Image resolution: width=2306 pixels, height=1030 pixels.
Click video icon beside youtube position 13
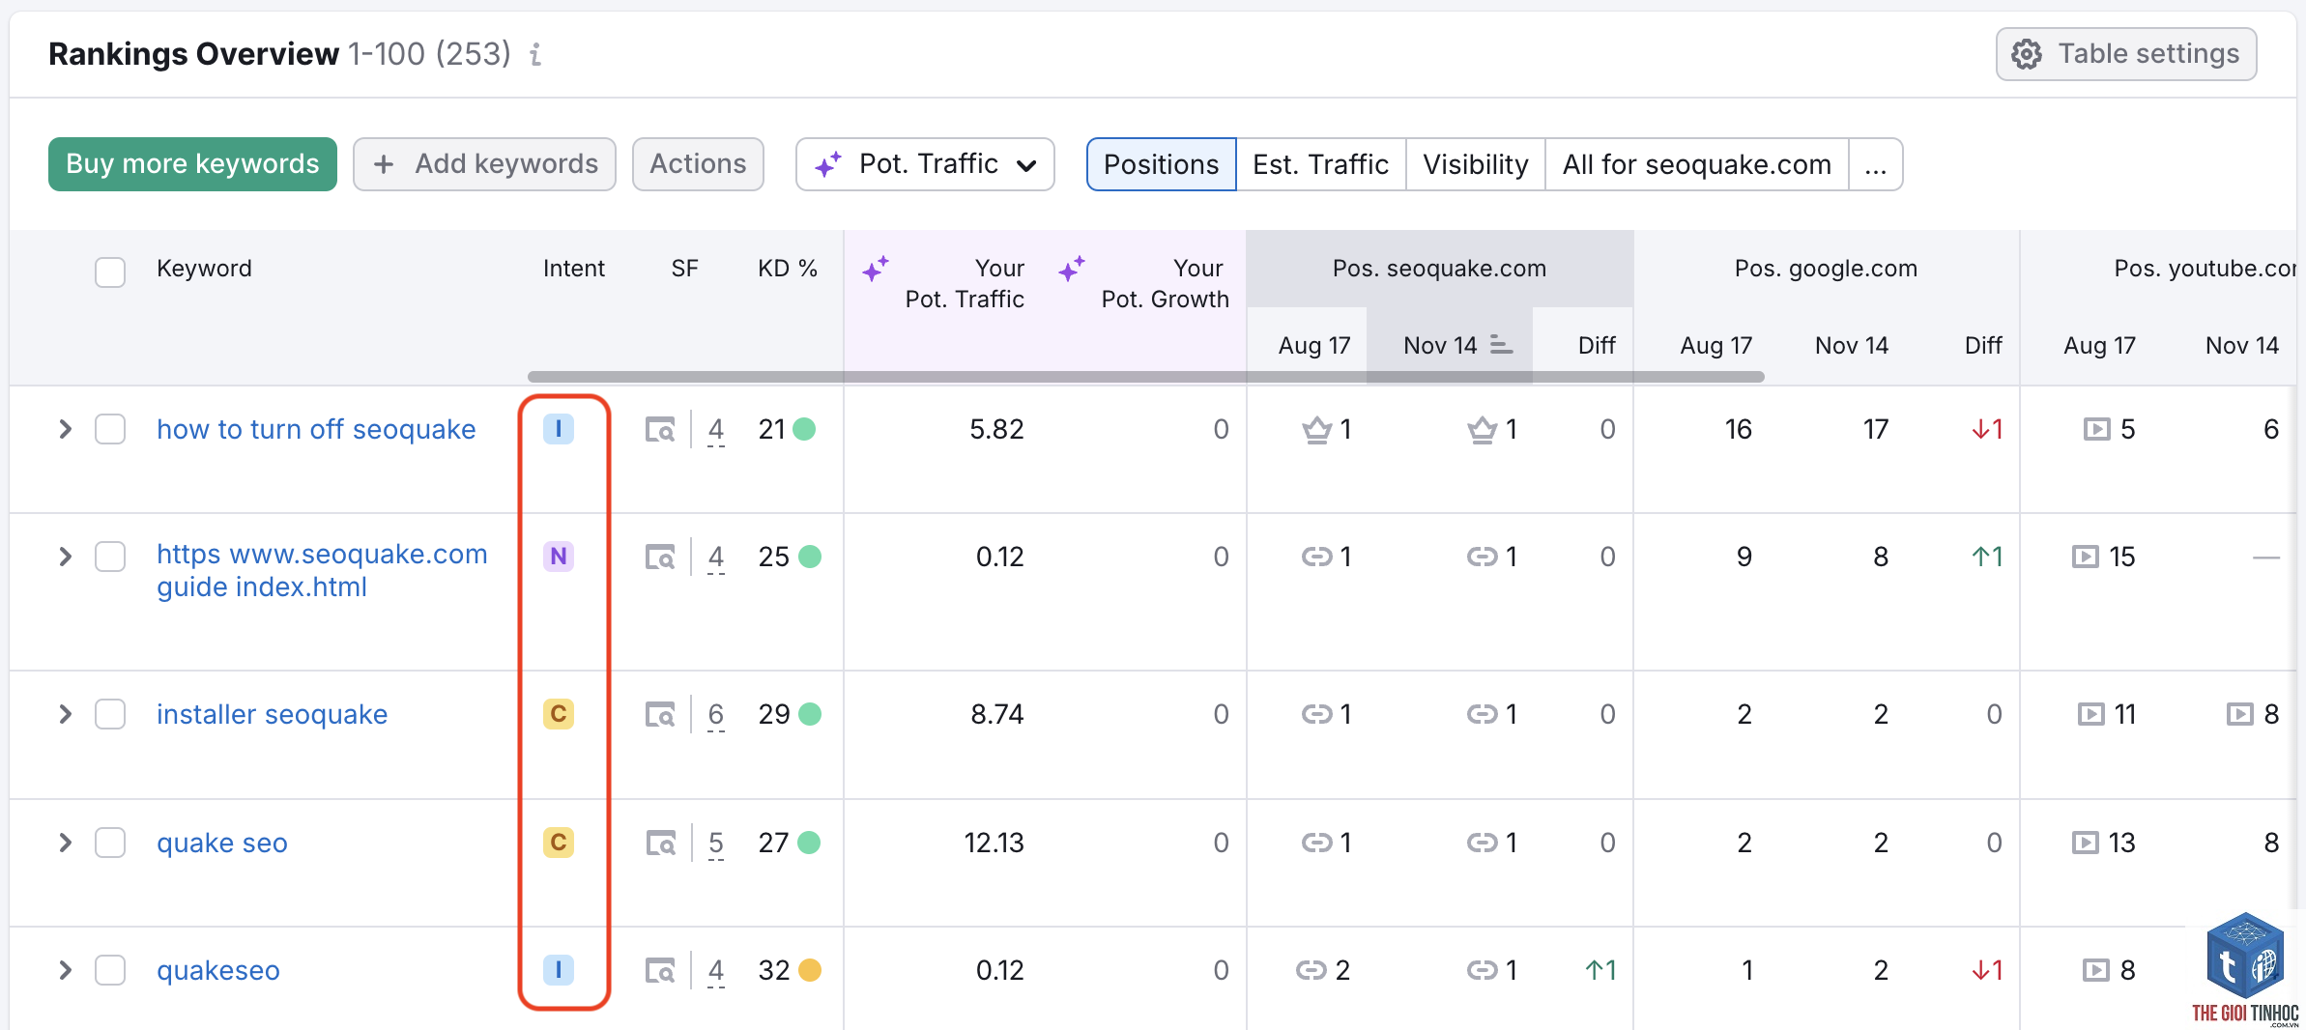click(x=2086, y=843)
